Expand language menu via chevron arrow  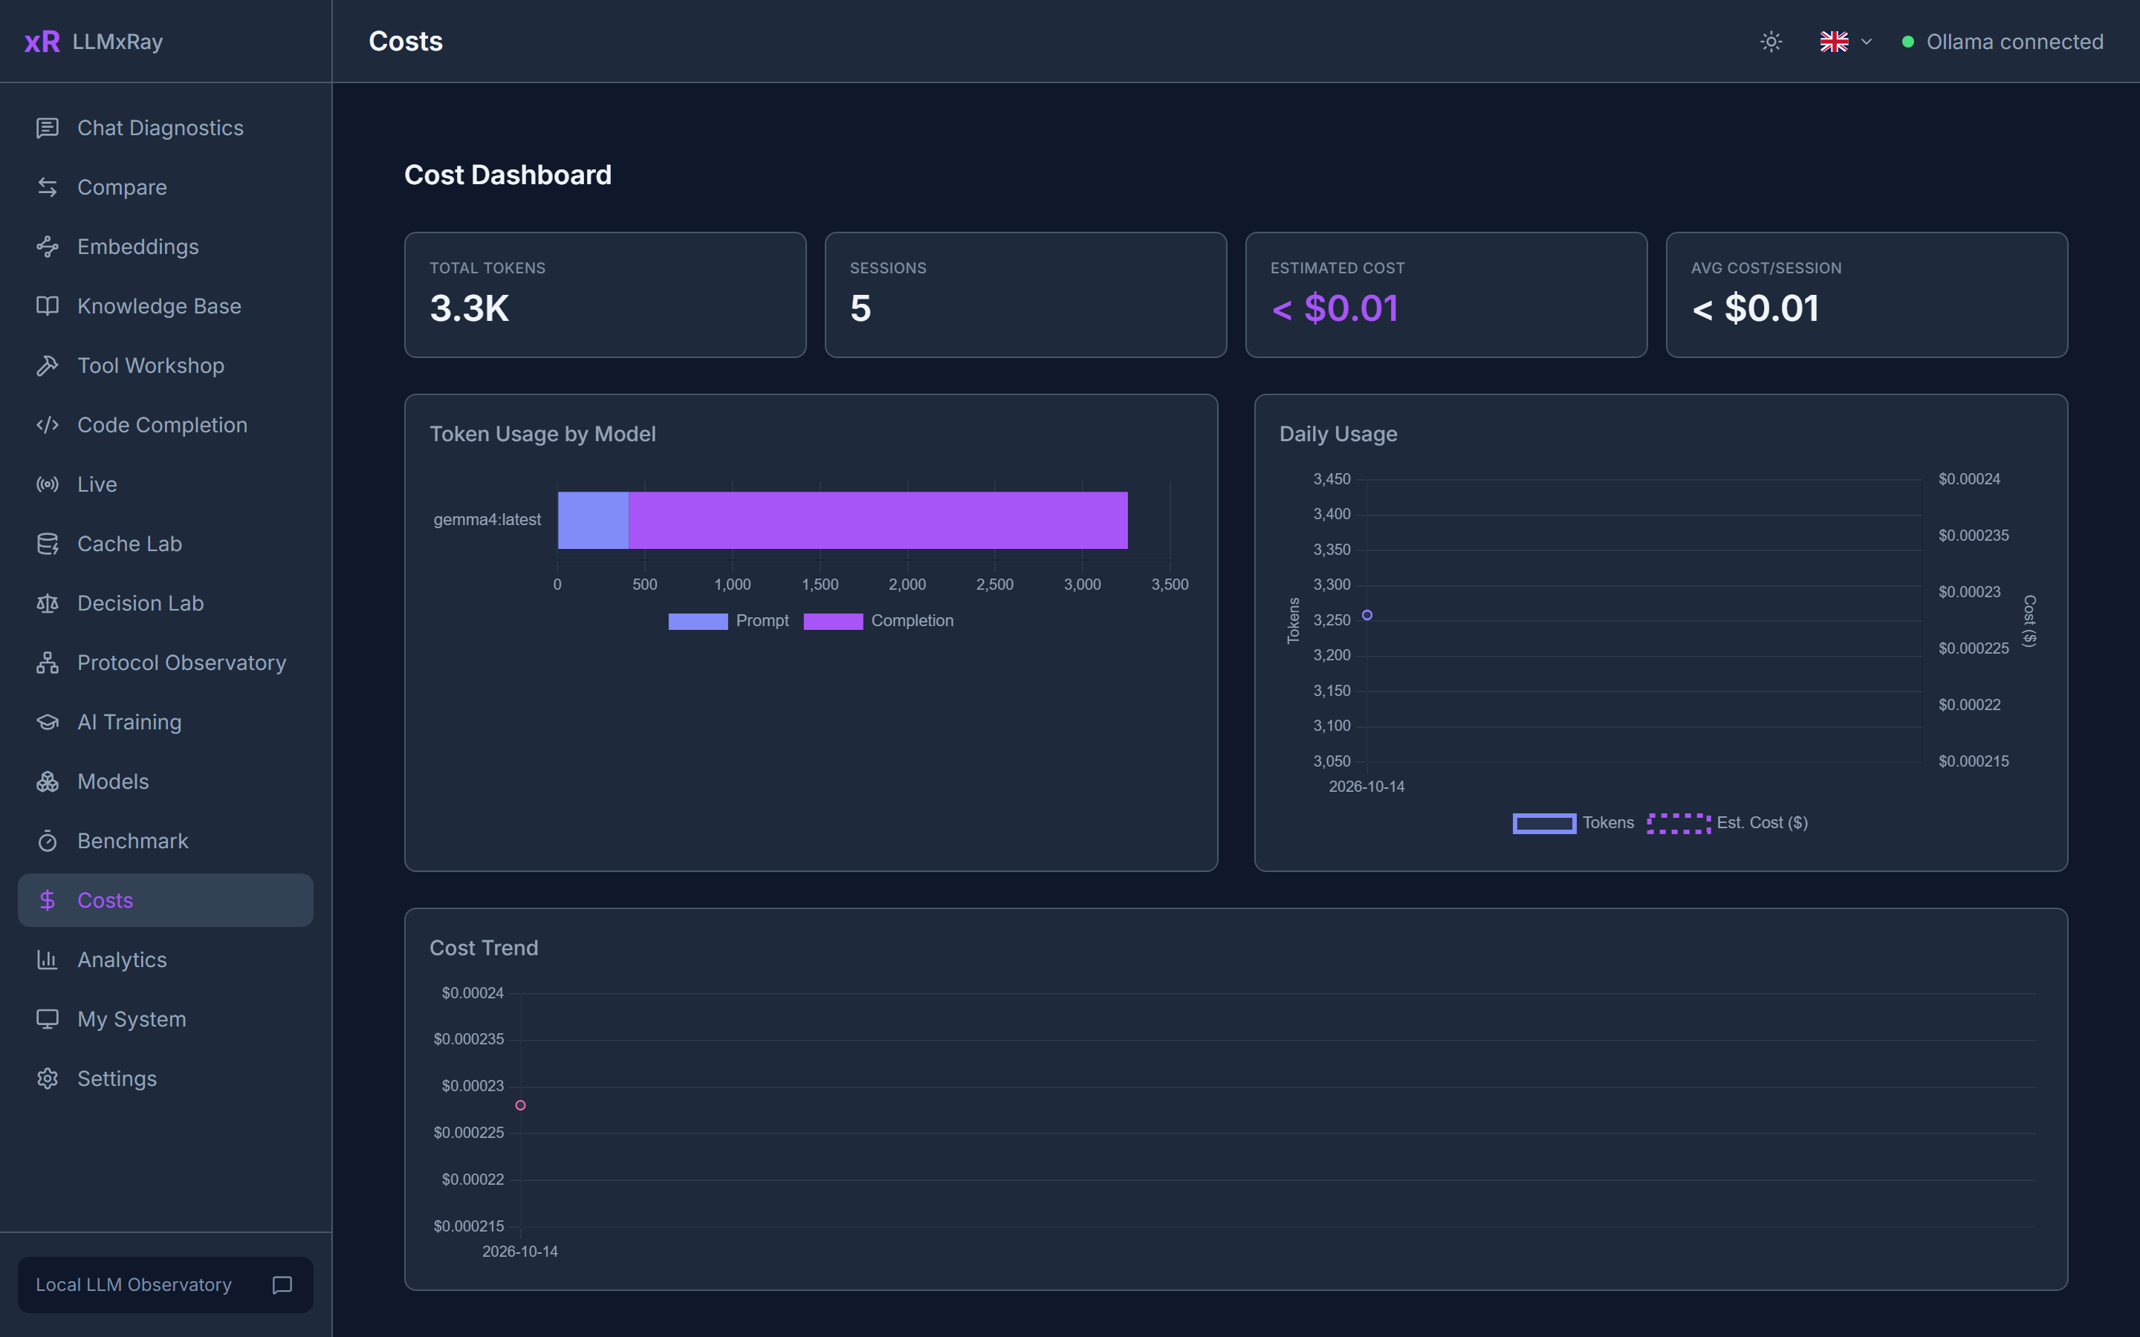pyautogui.click(x=1867, y=42)
